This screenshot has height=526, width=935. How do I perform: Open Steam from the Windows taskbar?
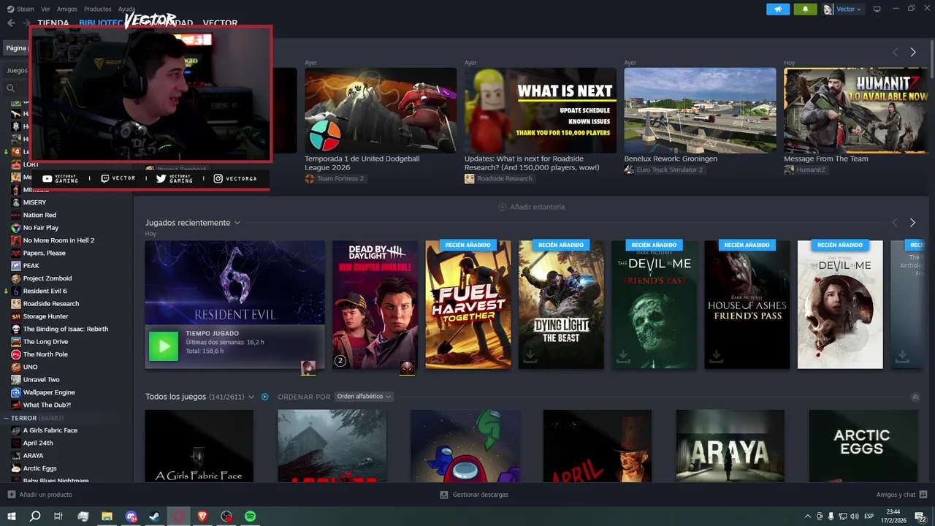click(155, 517)
